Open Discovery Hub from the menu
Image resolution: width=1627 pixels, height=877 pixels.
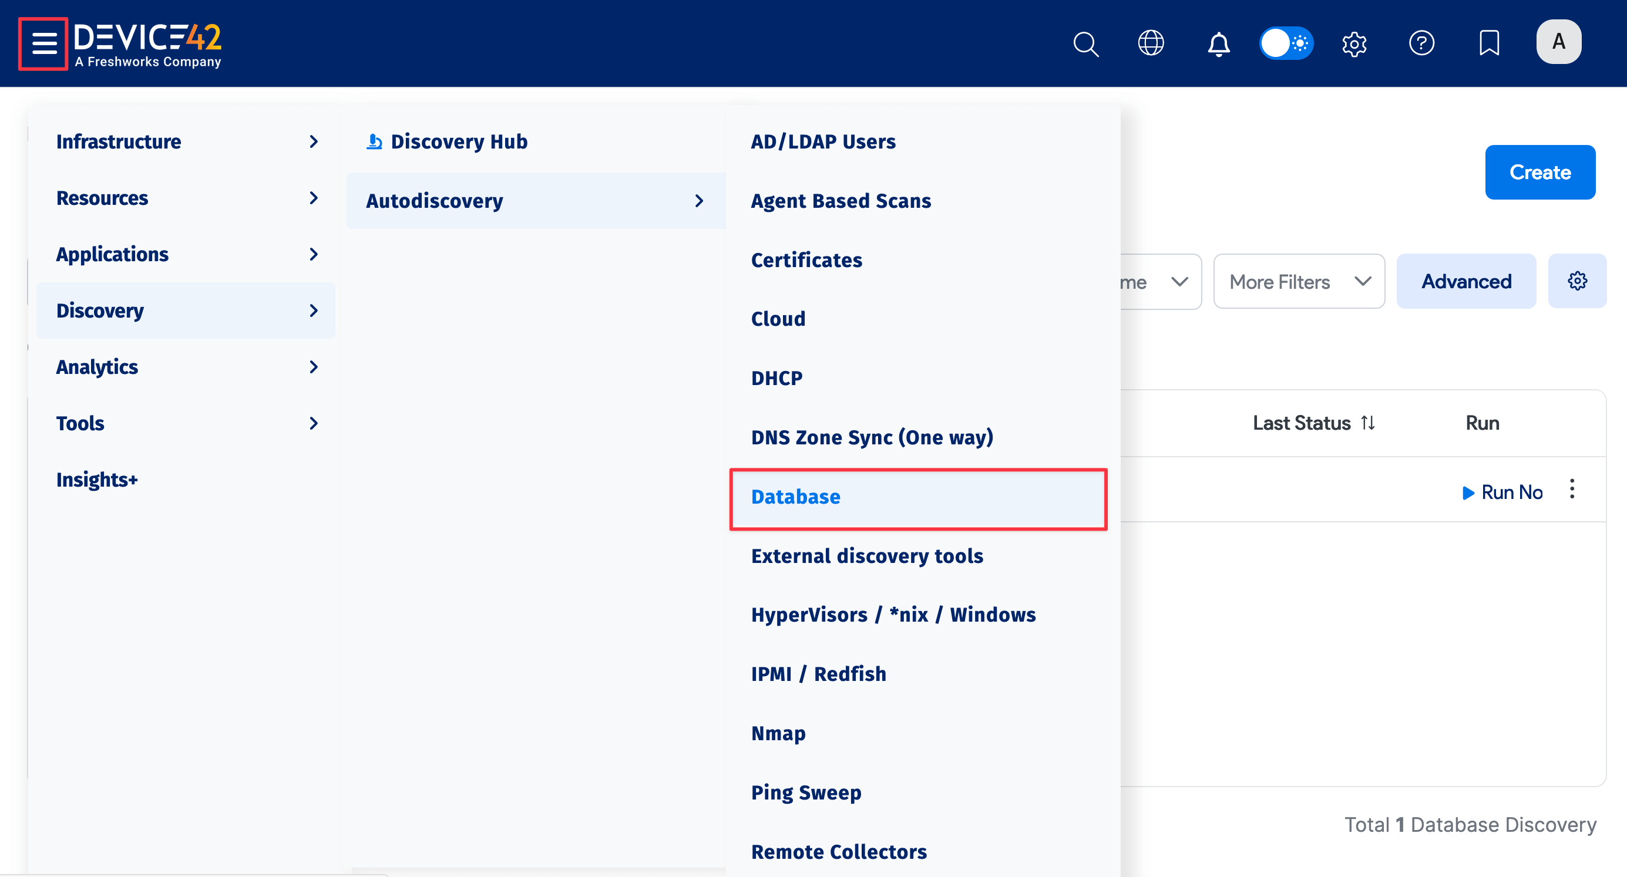point(459,141)
